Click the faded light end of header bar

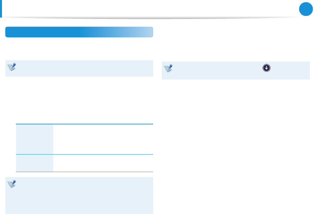click(x=141, y=32)
